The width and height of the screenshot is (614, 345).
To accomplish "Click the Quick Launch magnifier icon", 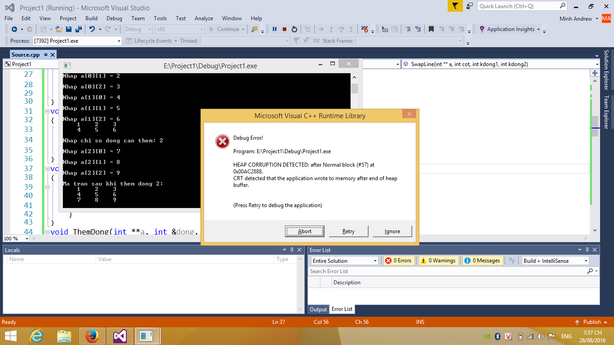I will [563, 6].
